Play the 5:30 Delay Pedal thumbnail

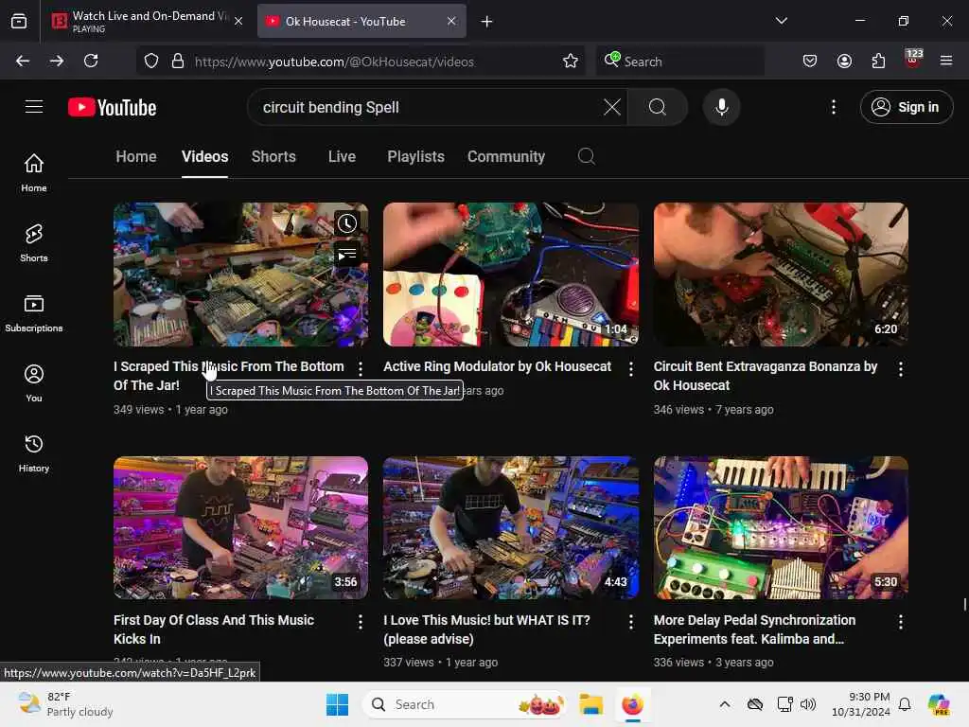click(x=781, y=527)
